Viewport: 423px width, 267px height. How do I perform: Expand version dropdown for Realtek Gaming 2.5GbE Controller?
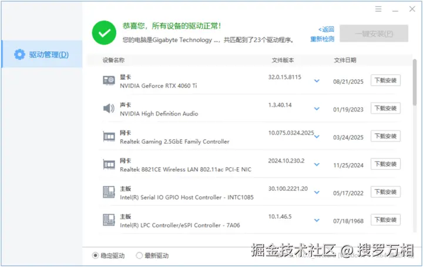point(317,137)
